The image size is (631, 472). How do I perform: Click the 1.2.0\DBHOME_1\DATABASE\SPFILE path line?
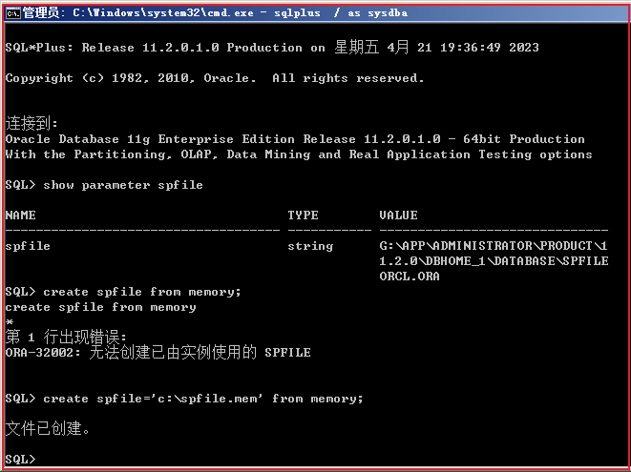(494, 261)
